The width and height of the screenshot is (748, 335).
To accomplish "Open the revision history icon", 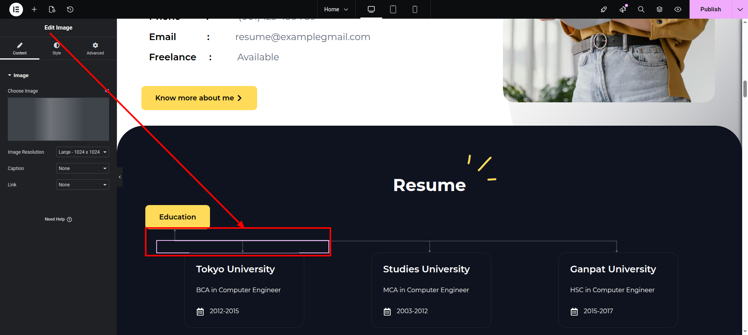I will point(70,9).
